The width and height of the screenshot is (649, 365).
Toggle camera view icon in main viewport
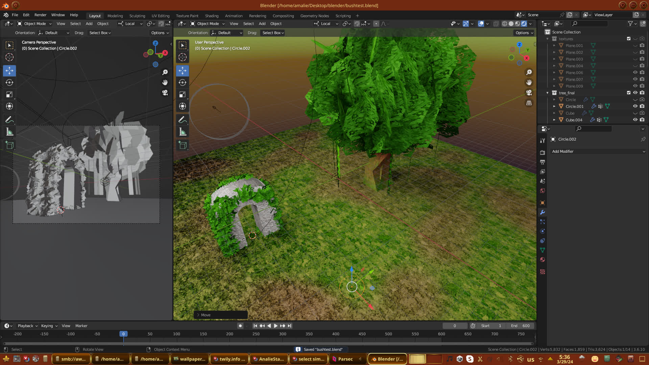529,93
